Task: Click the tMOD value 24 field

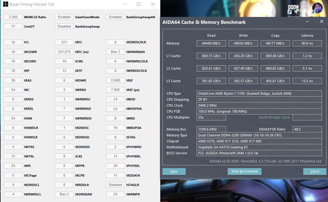Action: [x=115, y=99]
